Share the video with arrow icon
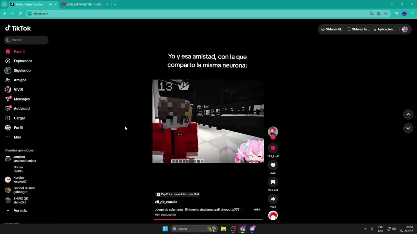Image resolution: width=417 pixels, height=234 pixels. click(x=273, y=199)
